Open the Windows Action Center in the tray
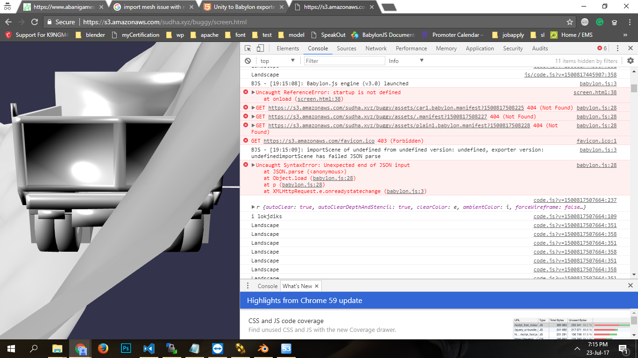This screenshot has width=638, height=358. click(x=623, y=348)
